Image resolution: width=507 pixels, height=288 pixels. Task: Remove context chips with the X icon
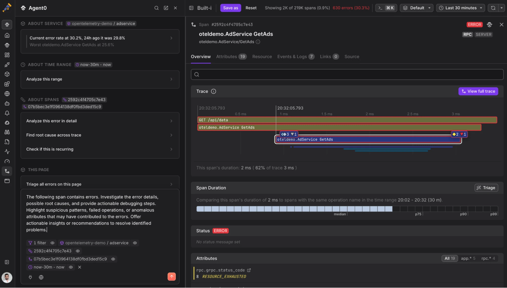pos(80,267)
